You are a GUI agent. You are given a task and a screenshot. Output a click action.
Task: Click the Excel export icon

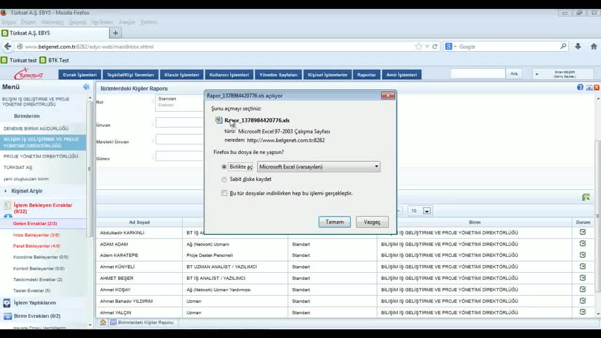pos(586,198)
